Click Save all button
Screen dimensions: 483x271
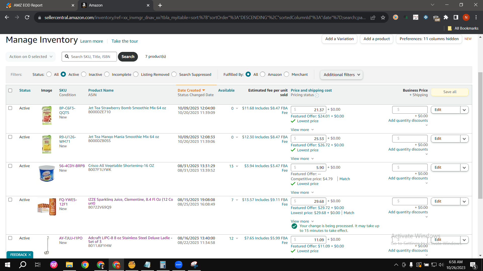pyautogui.click(x=450, y=92)
